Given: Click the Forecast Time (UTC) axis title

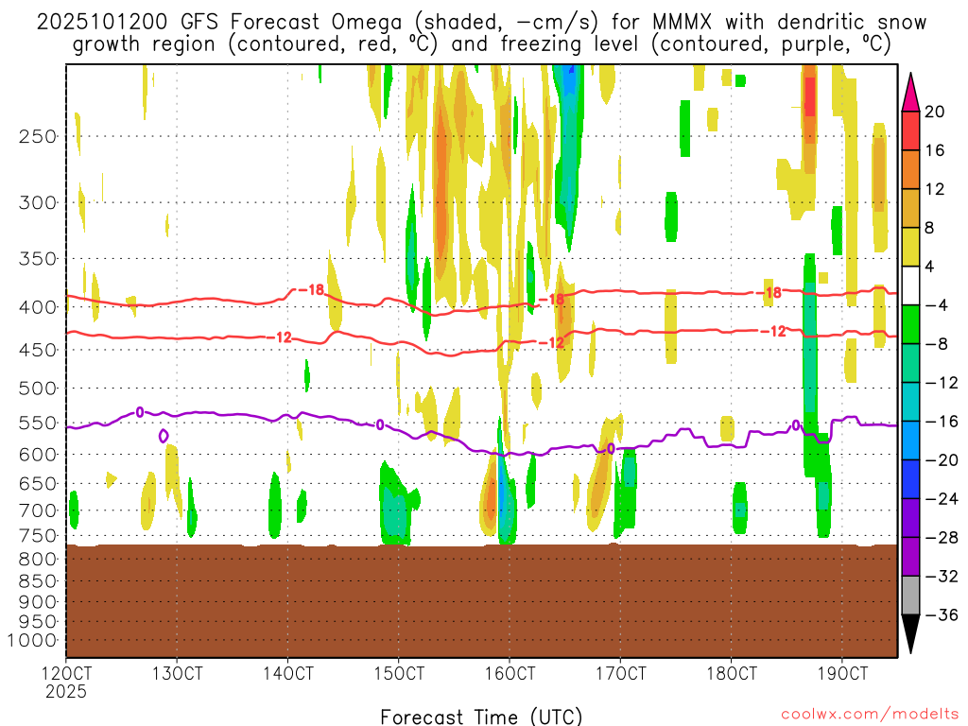Looking at the screenshot, I should tap(481, 716).
